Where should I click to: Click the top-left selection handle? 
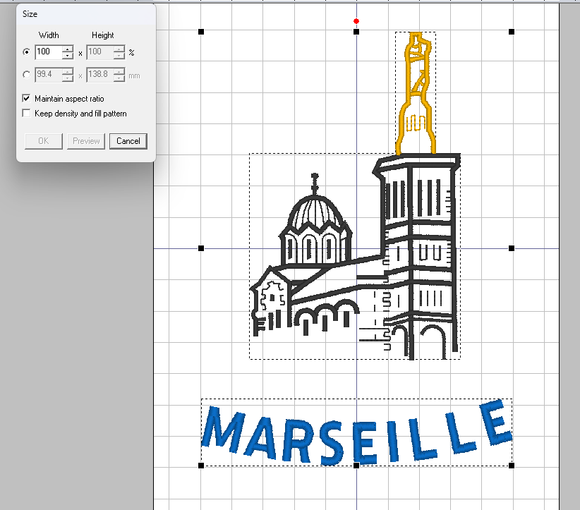tap(201, 32)
